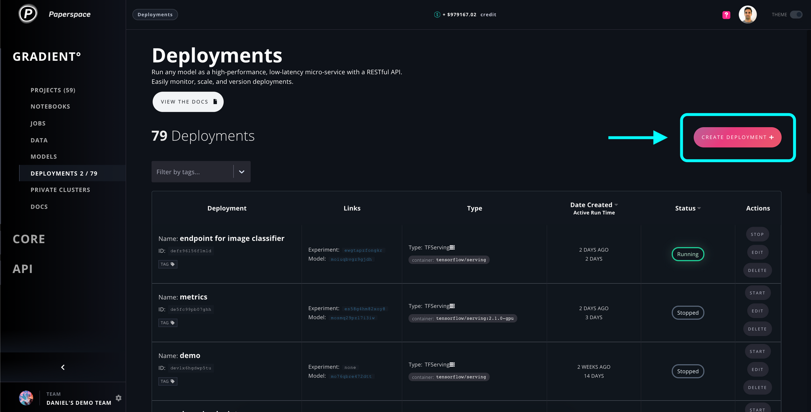Click the deployment ID devlx6hgdwp5tu
811x412 pixels.
(191, 368)
